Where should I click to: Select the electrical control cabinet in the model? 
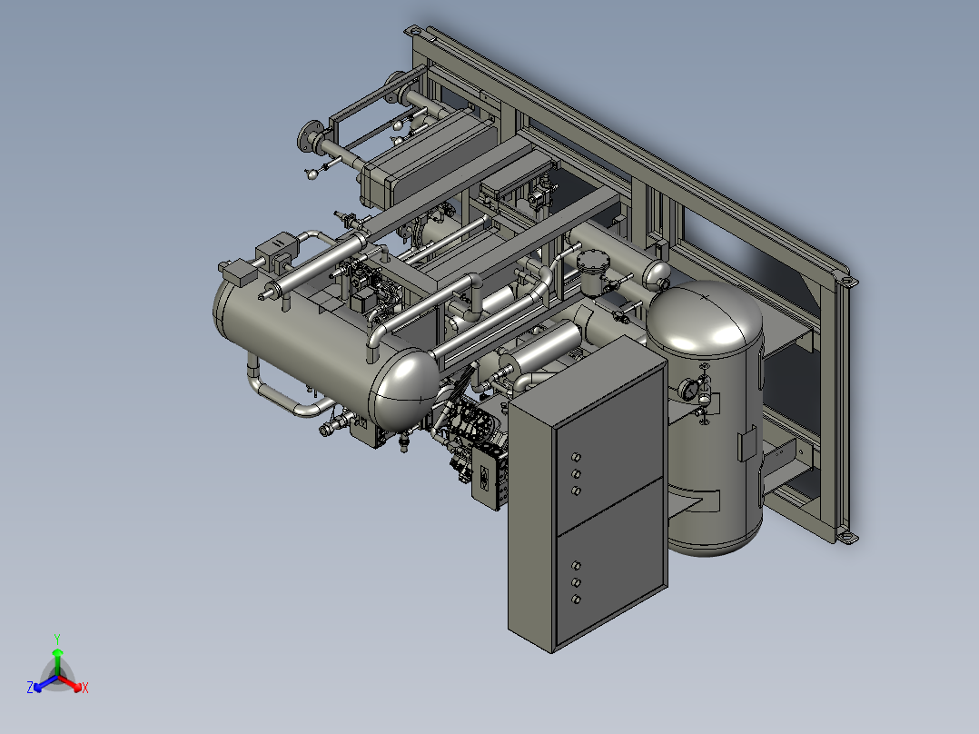pyautogui.click(x=588, y=495)
